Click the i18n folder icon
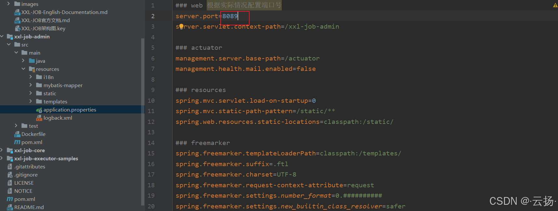The height and width of the screenshot is (211, 558). coord(39,77)
